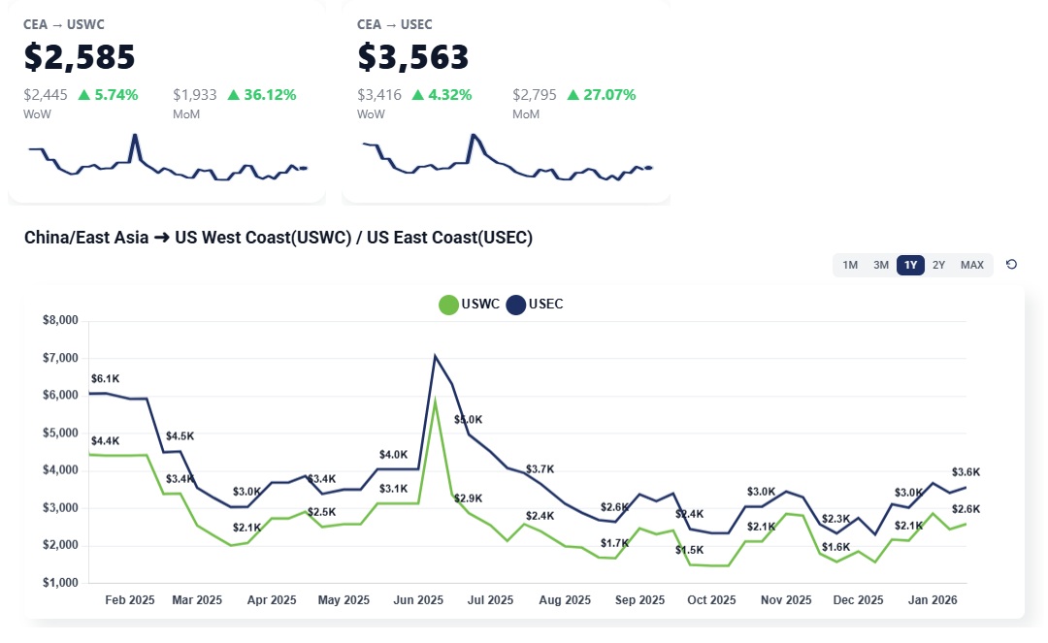Click the green up arrow beside 5.74%
This screenshot has width=1048, height=643.
click(x=83, y=95)
